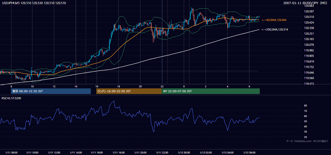Click date label 1/11 22:00
This screenshot has height=155, width=331.
tap(163, 153)
